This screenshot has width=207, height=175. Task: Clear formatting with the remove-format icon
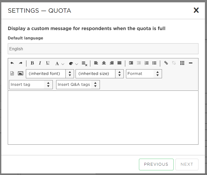click(x=85, y=64)
